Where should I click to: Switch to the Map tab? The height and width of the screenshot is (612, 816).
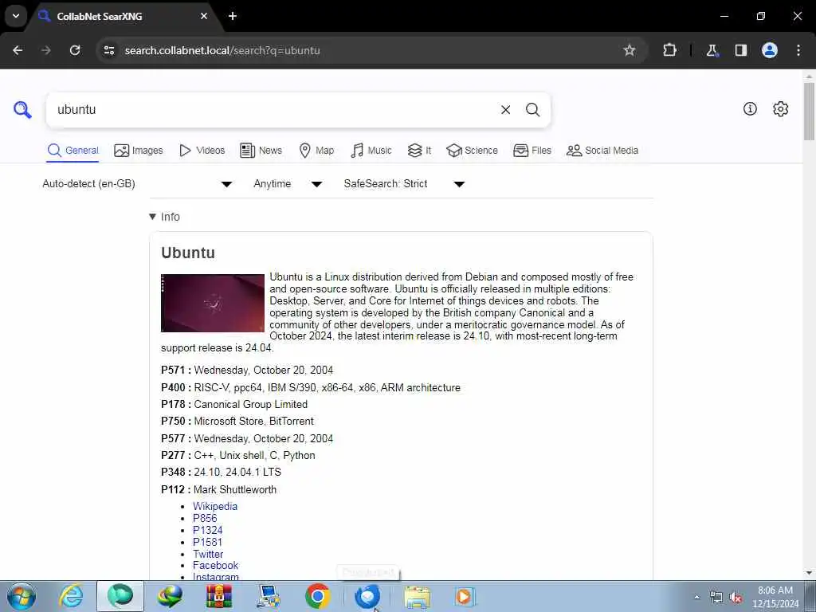point(316,151)
